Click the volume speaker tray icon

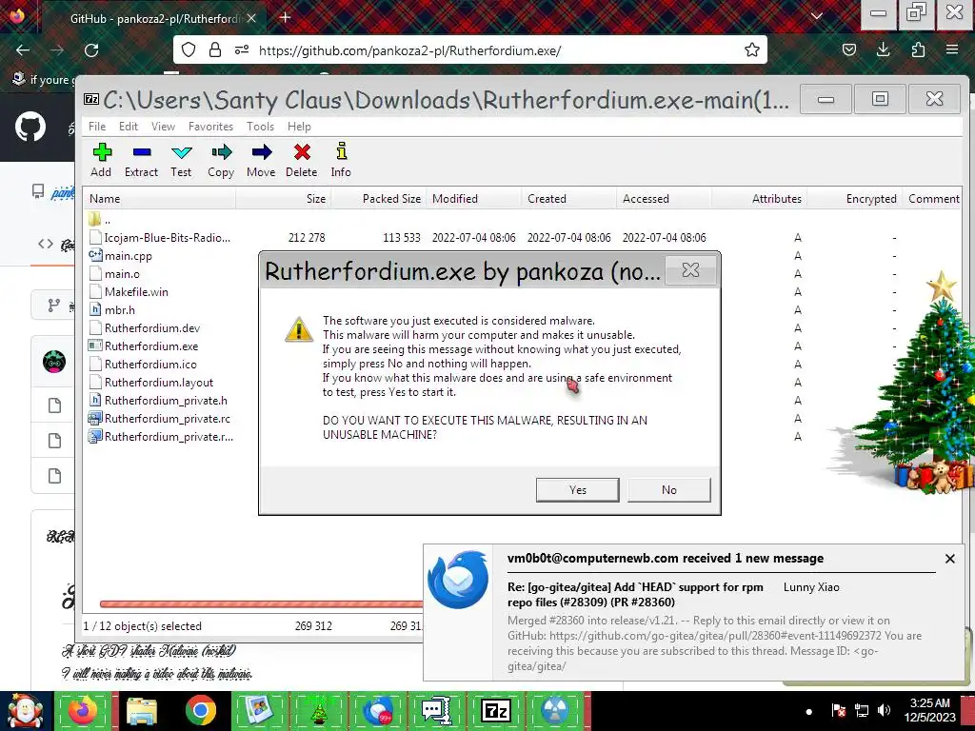coord(884,710)
